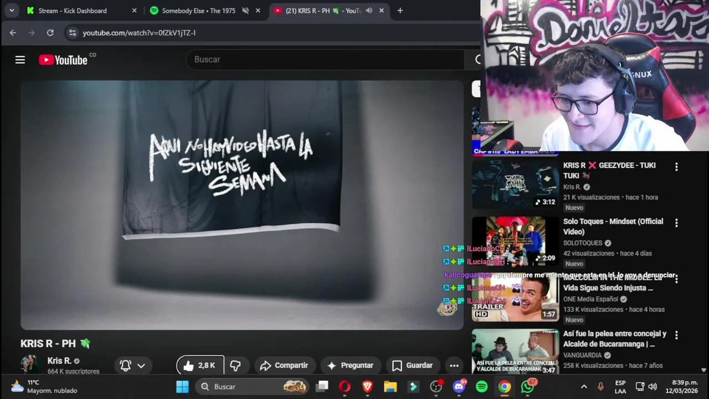Open the YouTube hamburger guide menu
The height and width of the screenshot is (399, 709).
click(20, 60)
